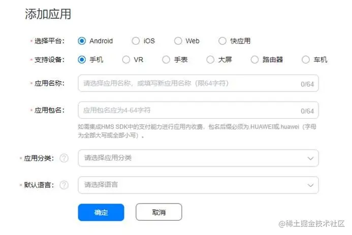Choose the 大屏 device option
Image resolution: width=352 pixels, height=235 pixels.
(x=210, y=60)
